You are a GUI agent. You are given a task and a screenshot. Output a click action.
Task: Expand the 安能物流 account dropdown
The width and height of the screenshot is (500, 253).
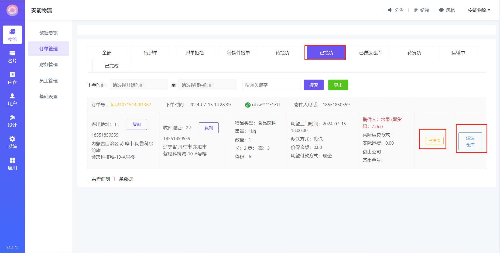[479, 10]
